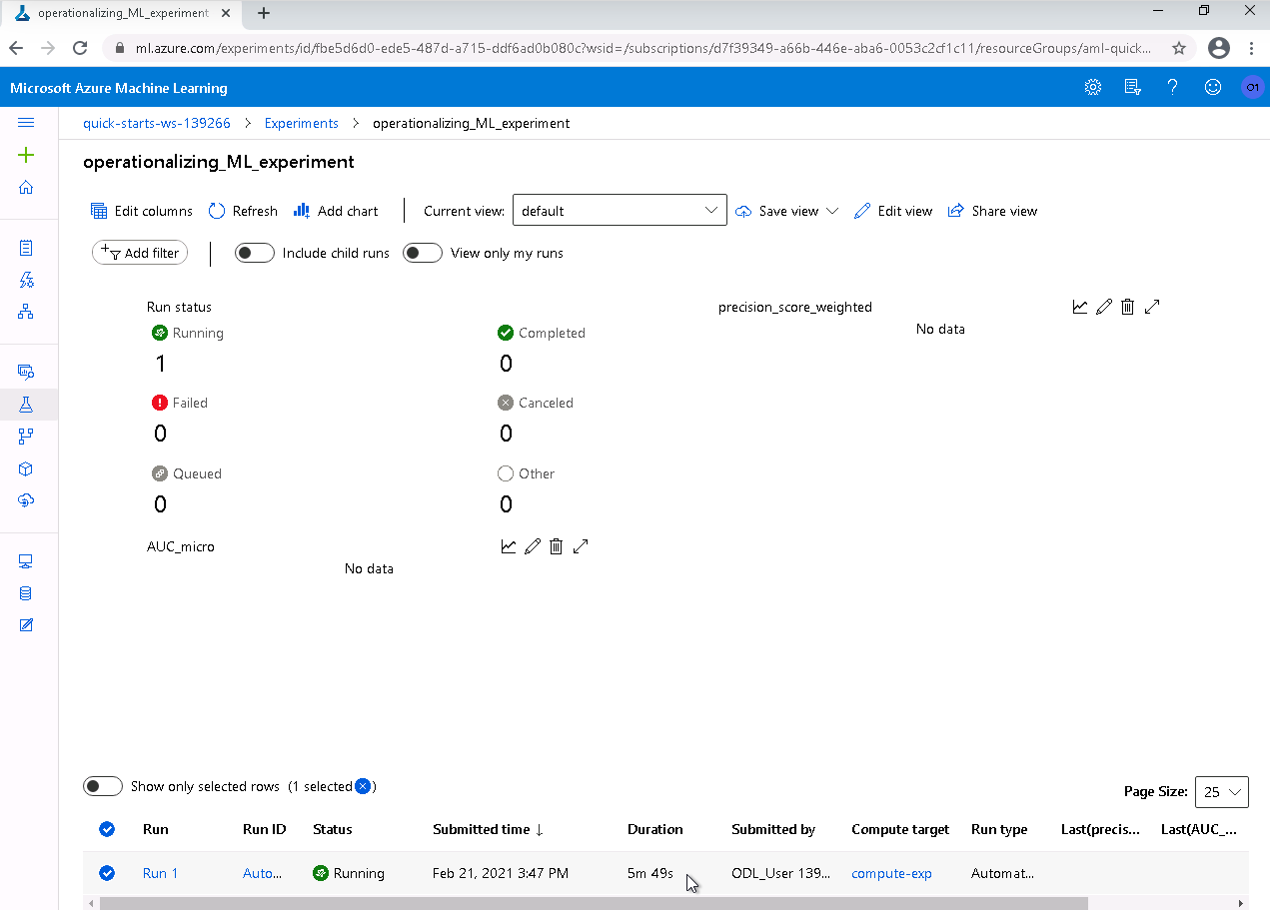Open quick-starts-ws-139266 breadcrumb link

click(x=157, y=123)
